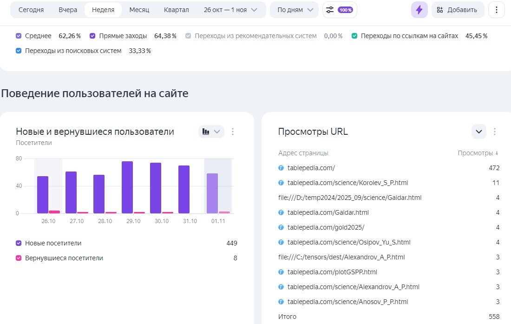Open the three-dot menu on users chart widget
Screen dimensions: 511x324
(x=233, y=132)
